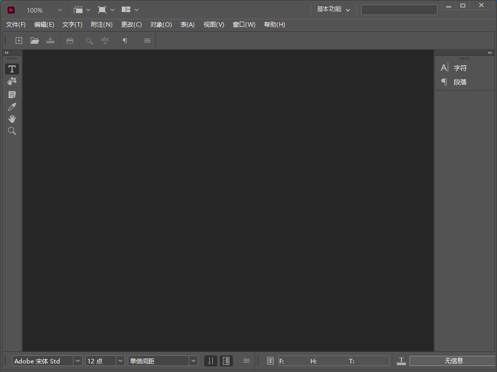Collapse the right panel dock double arrows

[490, 53]
